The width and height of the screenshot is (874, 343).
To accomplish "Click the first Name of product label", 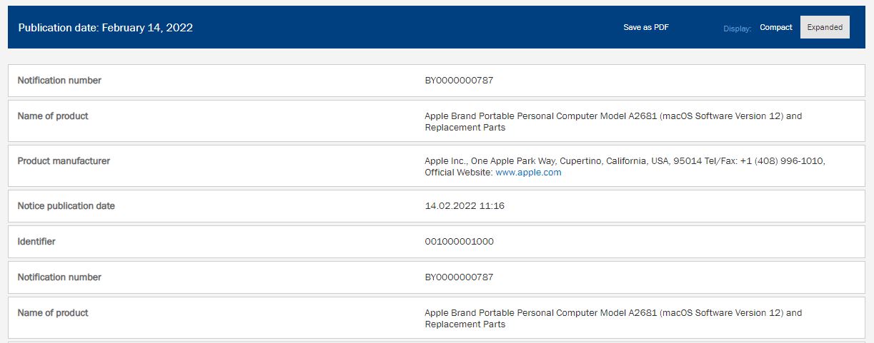I will [x=53, y=116].
